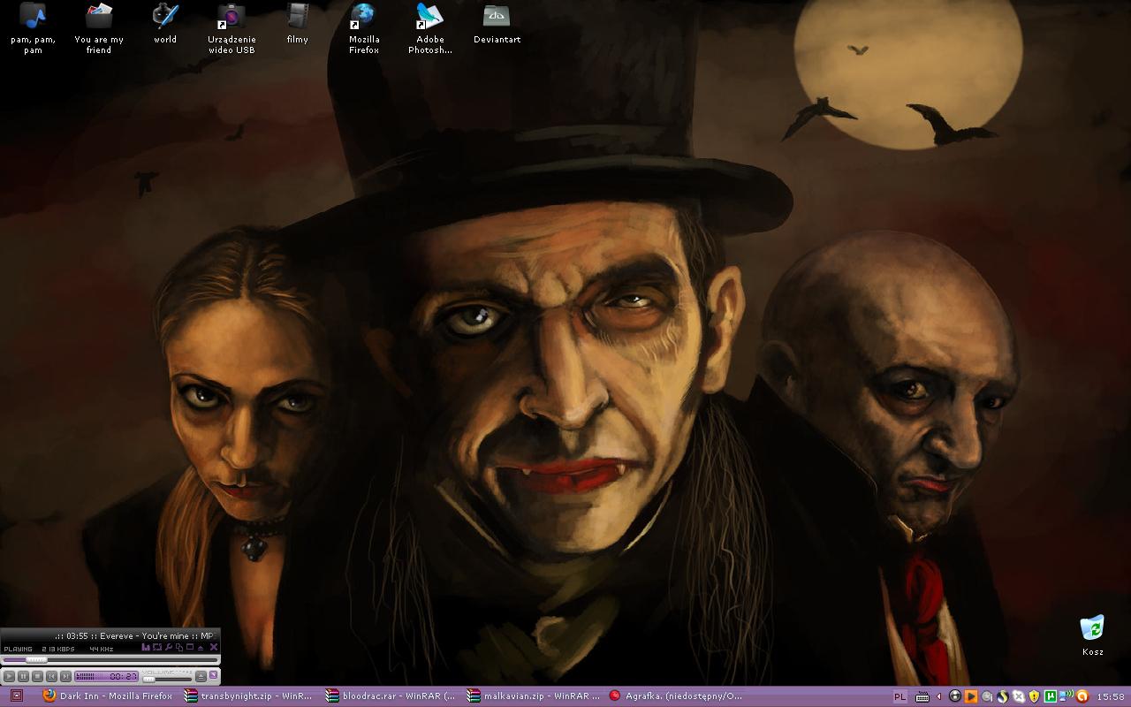The image size is (1131, 707).
Task: Switch to malkavian.zip WinRAR taskbar item
Action: coord(531,696)
